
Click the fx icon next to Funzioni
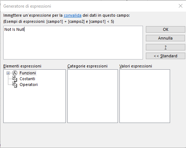15,73
